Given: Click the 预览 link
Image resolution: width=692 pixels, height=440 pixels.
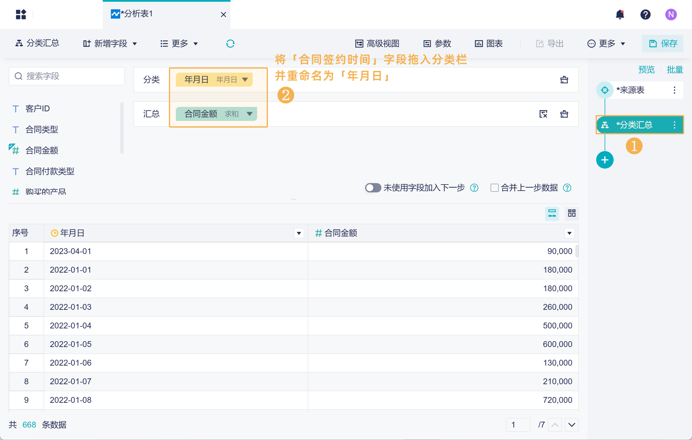Looking at the screenshot, I should 646,70.
